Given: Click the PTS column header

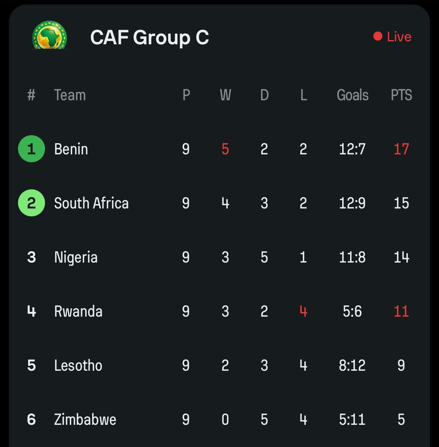Looking at the screenshot, I should pos(401,95).
